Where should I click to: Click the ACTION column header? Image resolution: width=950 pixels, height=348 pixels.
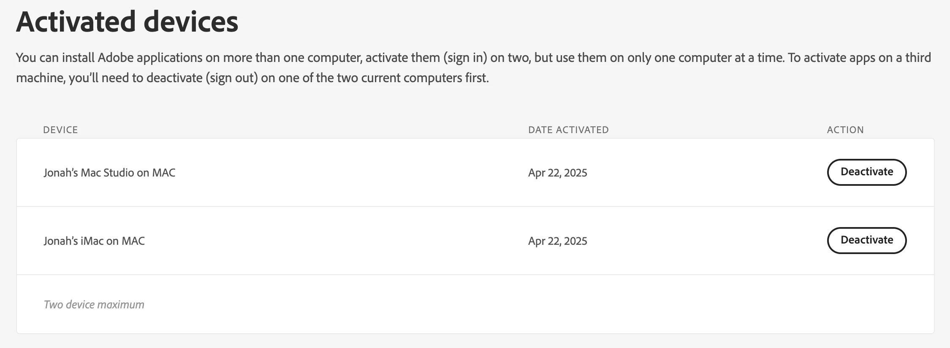coord(845,130)
